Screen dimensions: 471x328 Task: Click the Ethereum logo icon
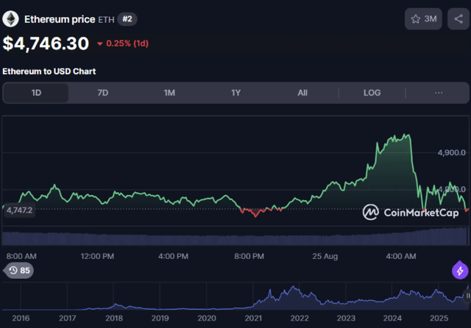click(x=11, y=18)
